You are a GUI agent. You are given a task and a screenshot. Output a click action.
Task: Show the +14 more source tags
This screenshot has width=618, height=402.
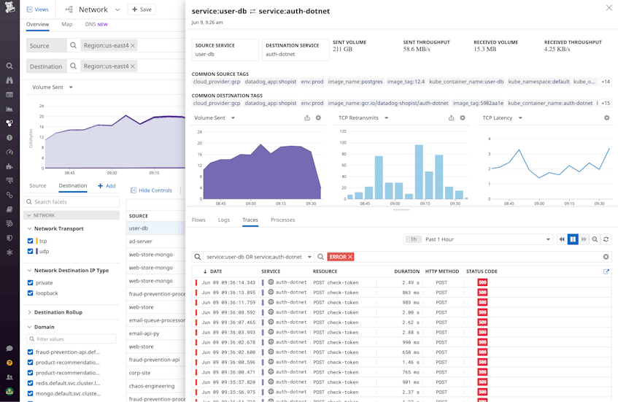pyautogui.click(x=606, y=82)
